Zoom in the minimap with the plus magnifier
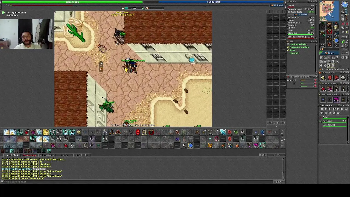 coord(343,15)
